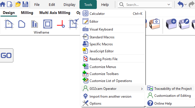The width and height of the screenshot is (195, 108).
Task: Create a new file with plus icon
Action: pyautogui.click(x=9, y=4)
